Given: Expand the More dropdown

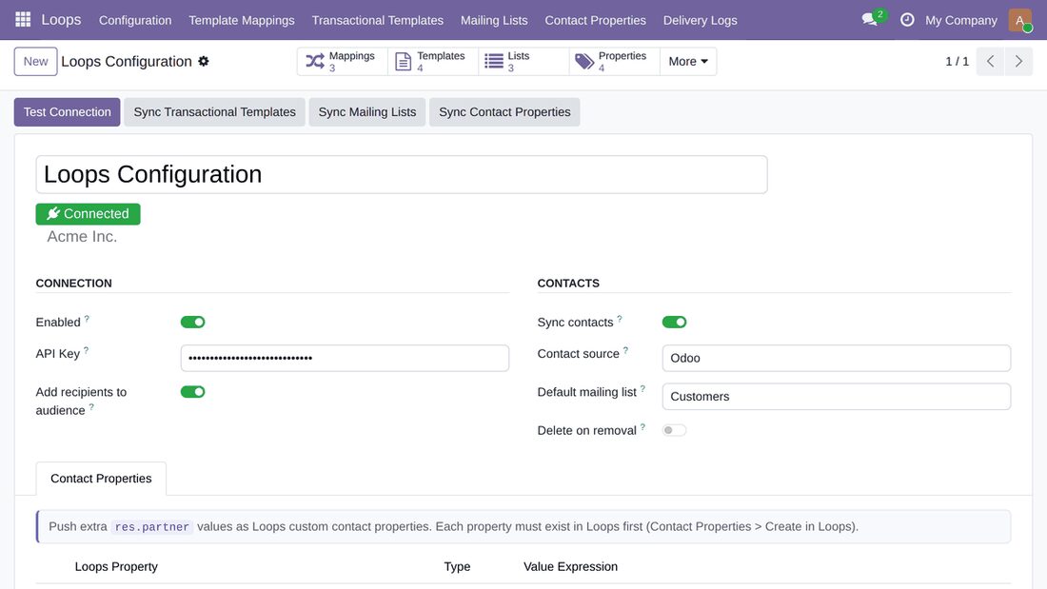Looking at the screenshot, I should (x=688, y=62).
